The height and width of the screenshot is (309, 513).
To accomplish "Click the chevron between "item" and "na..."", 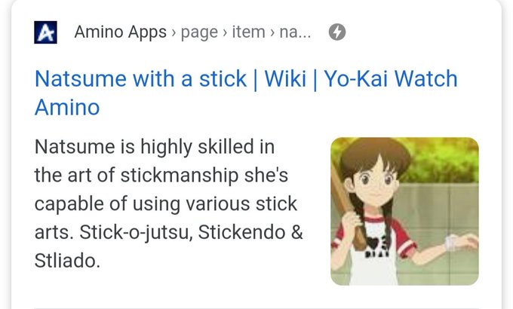I will tap(272, 32).
